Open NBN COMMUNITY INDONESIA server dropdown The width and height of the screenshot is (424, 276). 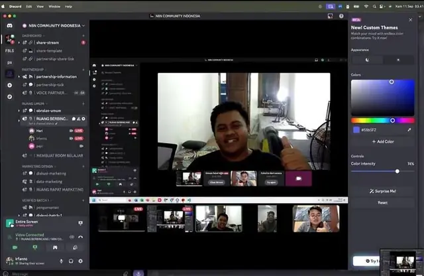(83, 25)
